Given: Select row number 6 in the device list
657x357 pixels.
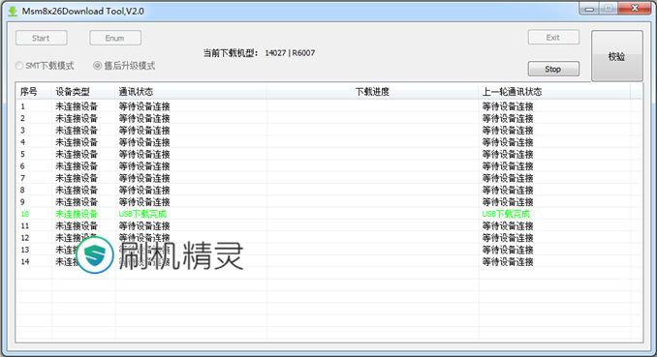Looking at the screenshot, I should [x=328, y=166].
